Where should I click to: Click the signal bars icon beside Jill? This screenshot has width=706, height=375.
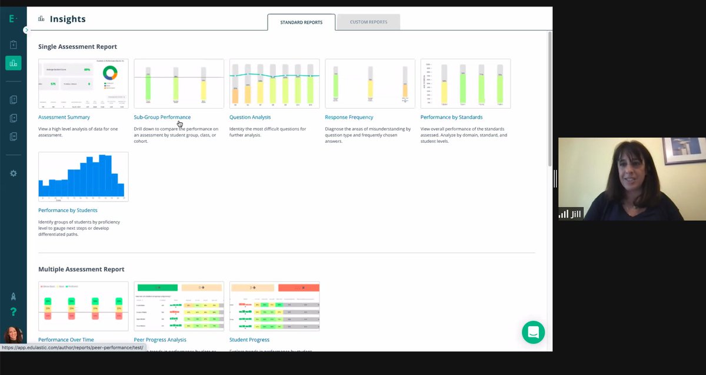[x=564, y=214]
